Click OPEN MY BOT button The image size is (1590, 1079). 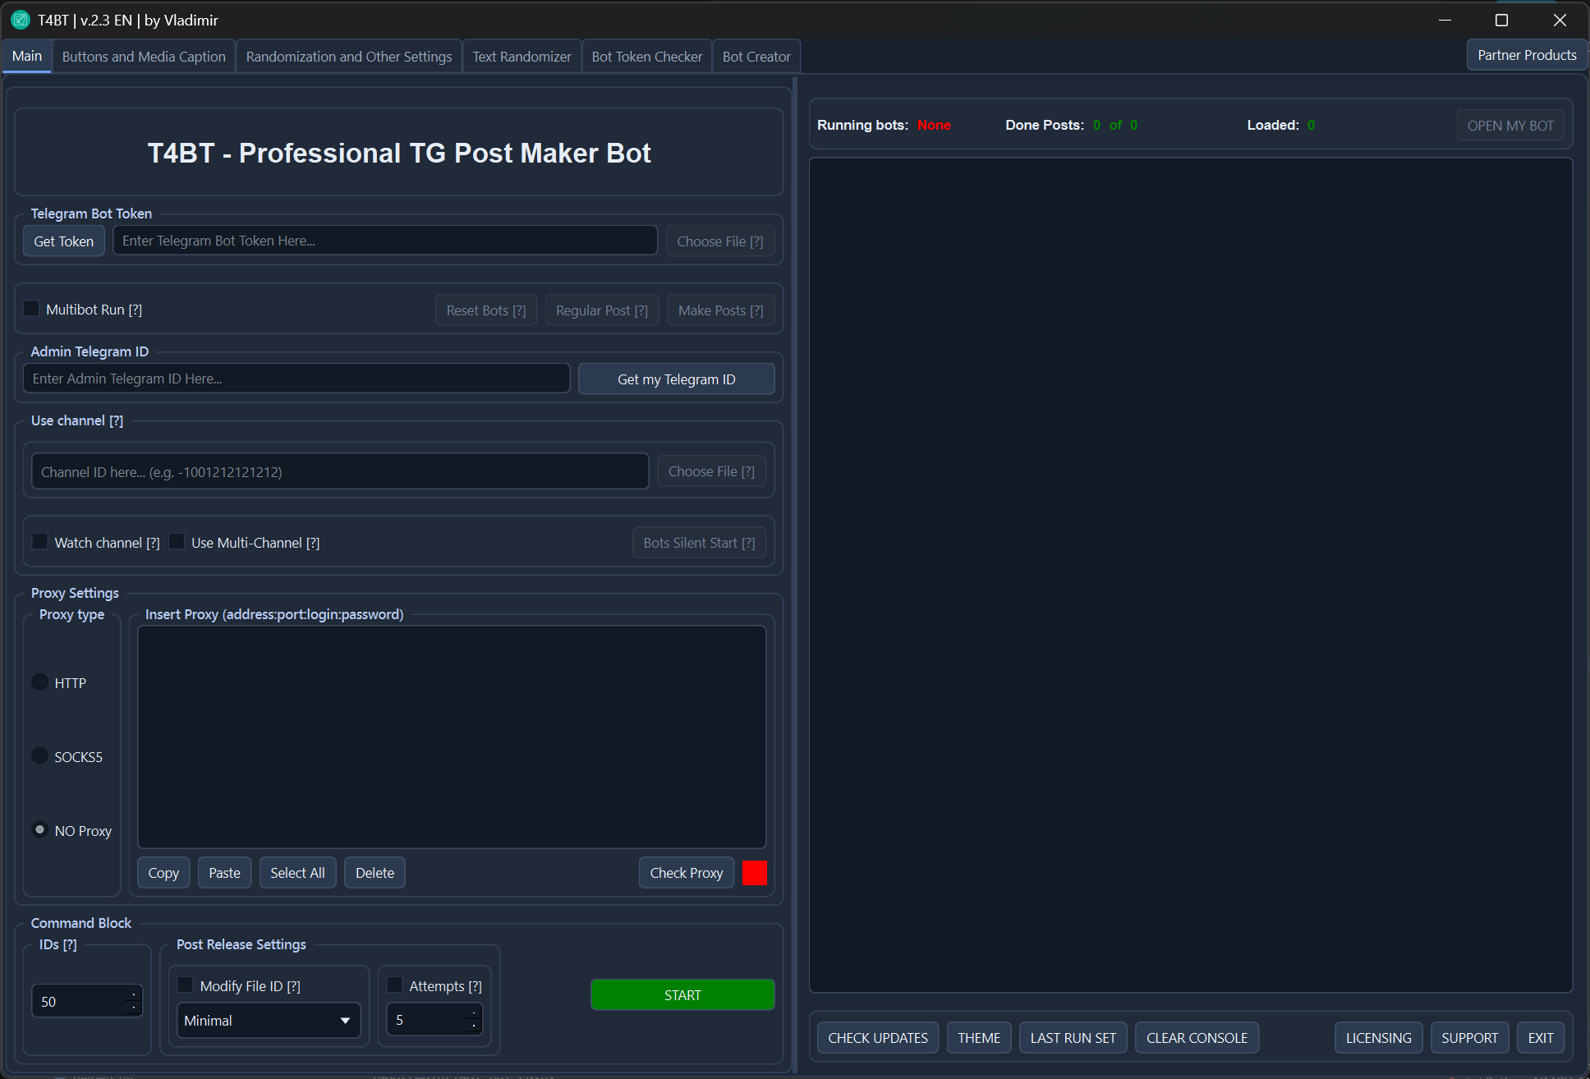[1510, 126]
